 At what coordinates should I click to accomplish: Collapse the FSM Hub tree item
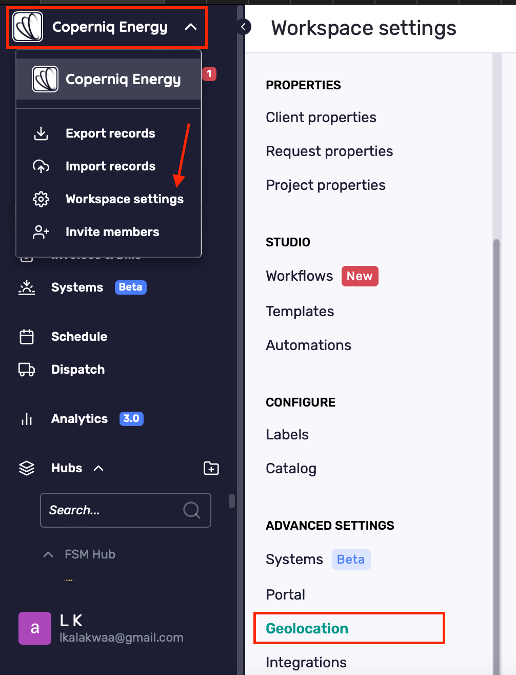pyautogui.click(x=48, y=554)
